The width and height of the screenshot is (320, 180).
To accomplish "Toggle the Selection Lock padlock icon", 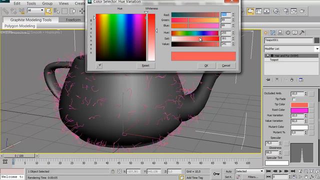I will (113, 171).
